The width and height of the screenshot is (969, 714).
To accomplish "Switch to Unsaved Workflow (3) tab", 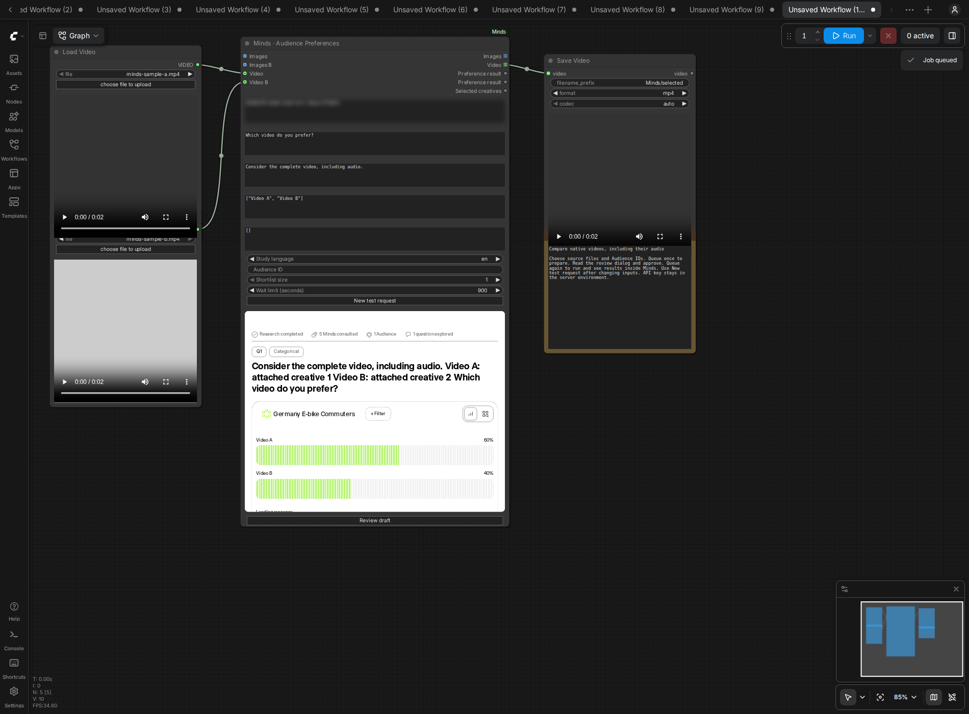I will 134,10.
